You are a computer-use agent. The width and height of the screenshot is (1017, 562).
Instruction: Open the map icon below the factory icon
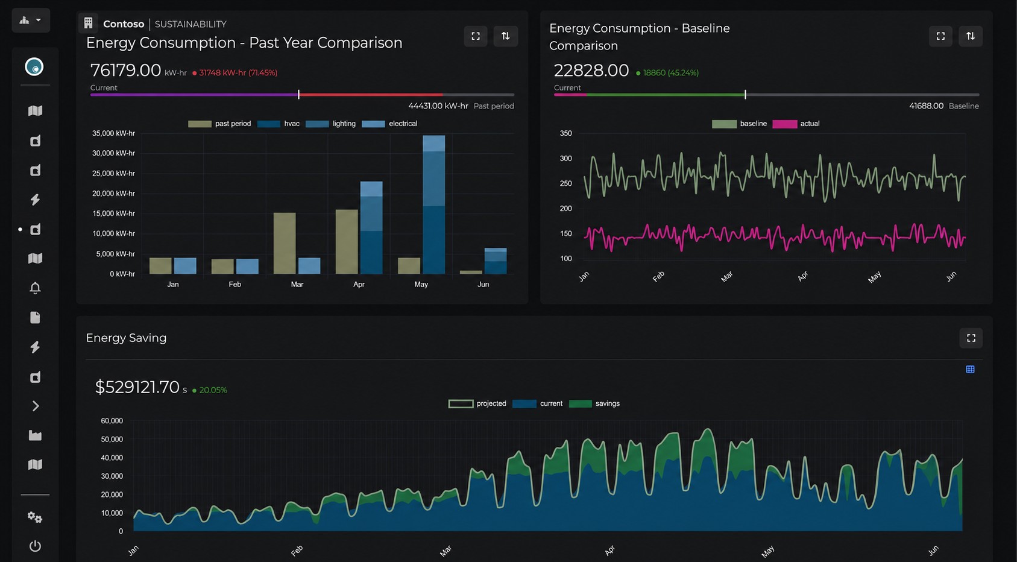pyautogui.click(x=35, y=465)
